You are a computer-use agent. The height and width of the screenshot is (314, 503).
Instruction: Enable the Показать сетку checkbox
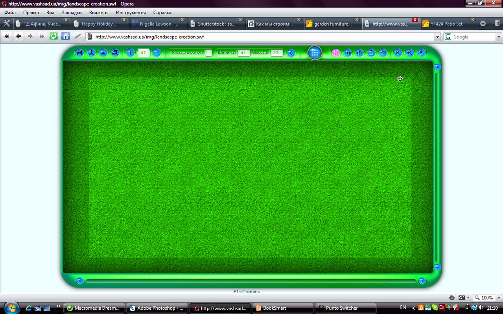coord(208,53)
